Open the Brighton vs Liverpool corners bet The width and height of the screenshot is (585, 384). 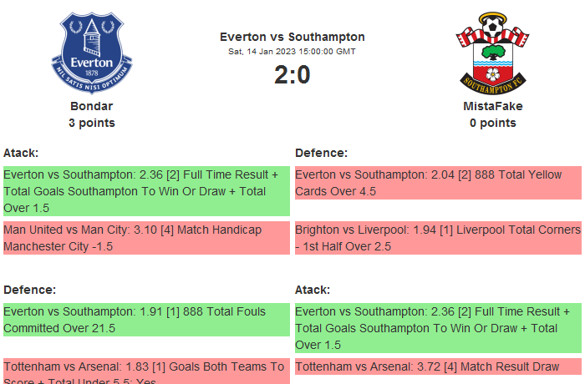(x=438, y=238)
